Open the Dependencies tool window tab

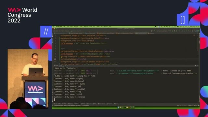tap(101, 104)
